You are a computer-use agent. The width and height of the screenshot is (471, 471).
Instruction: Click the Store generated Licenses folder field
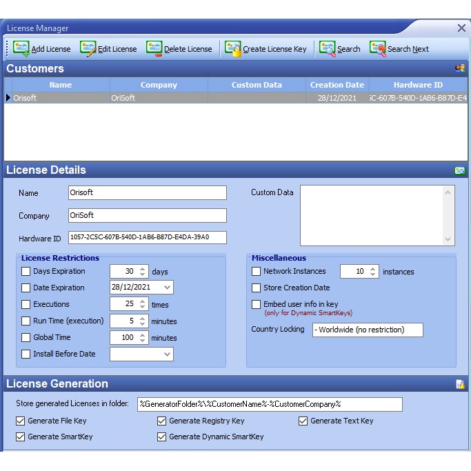point(269,404)
